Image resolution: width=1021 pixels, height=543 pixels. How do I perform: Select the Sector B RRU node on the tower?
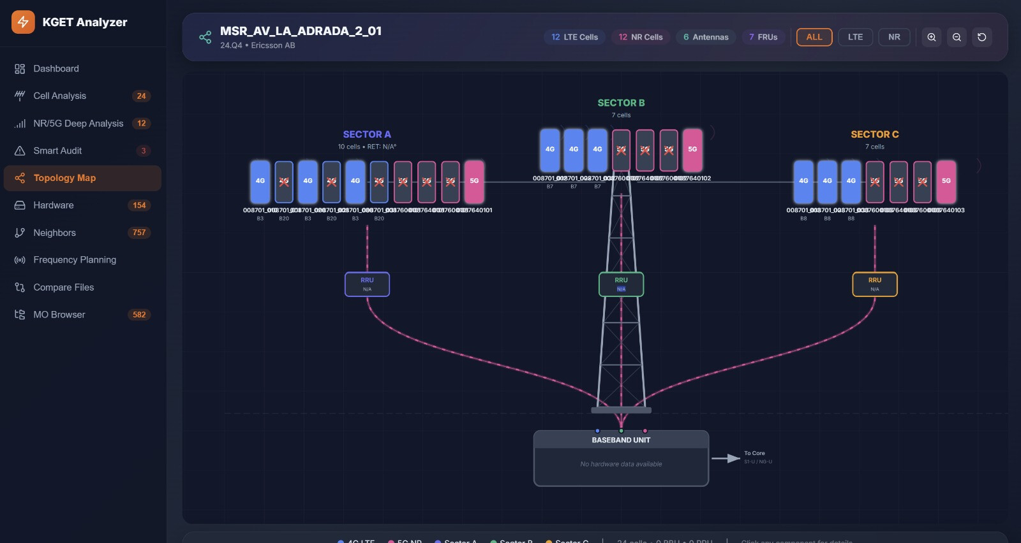[621, 284]
